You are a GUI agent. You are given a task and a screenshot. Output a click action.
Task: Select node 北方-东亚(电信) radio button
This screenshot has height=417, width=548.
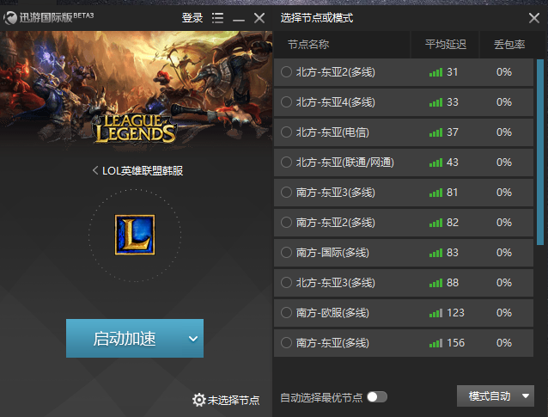pyautogui.click(x=286, y=132)
